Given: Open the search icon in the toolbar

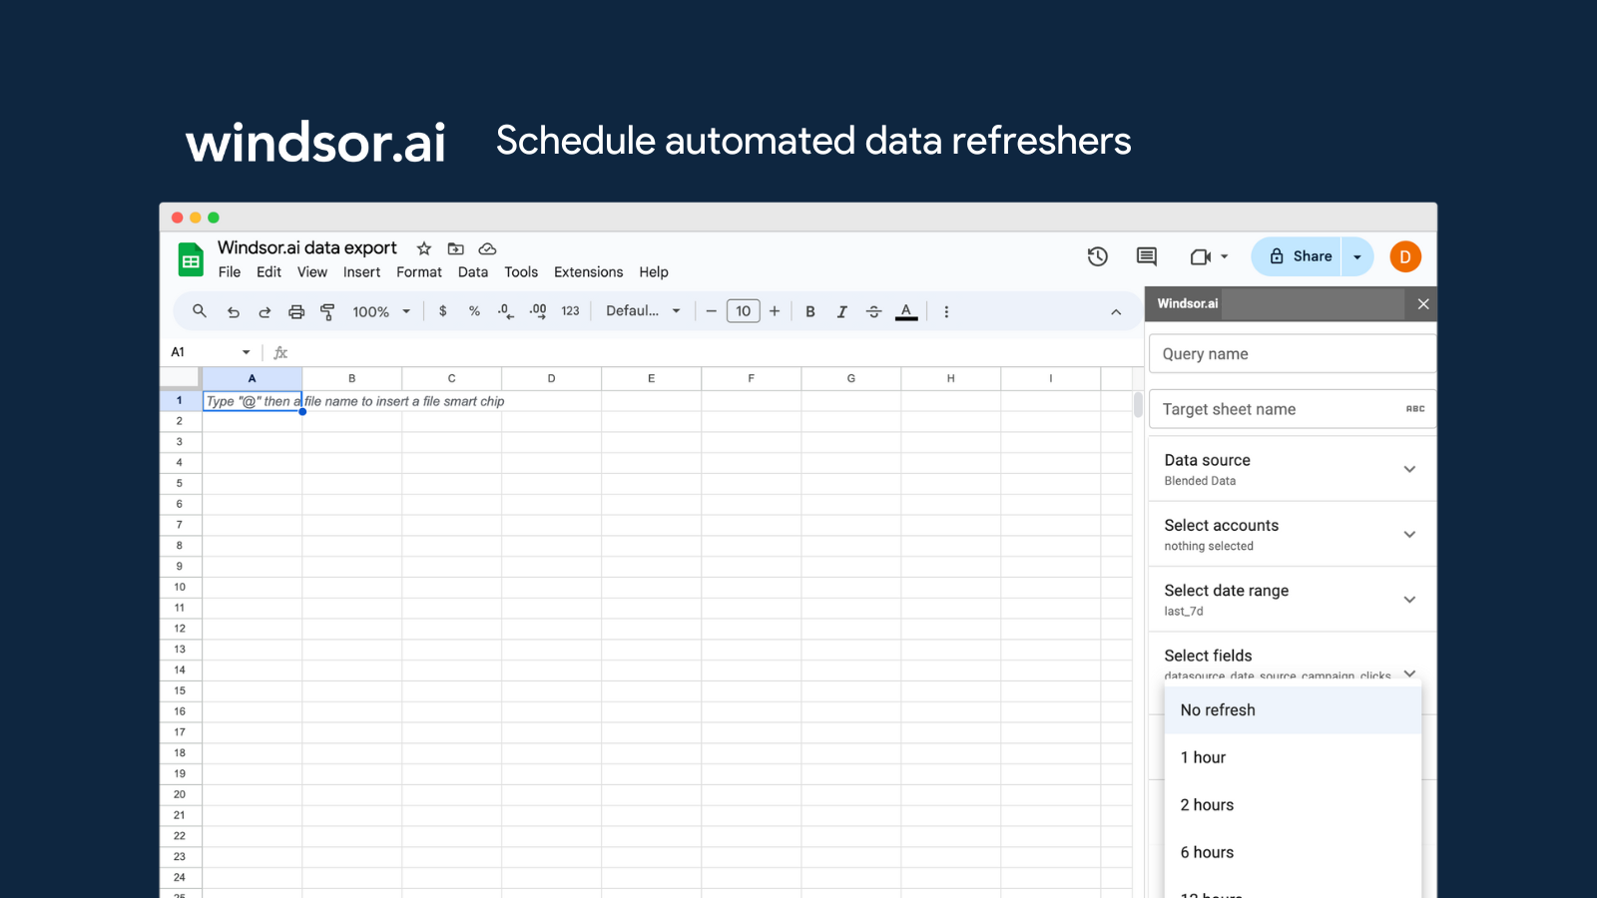Looking at the screenshot, I should (x=199, y=311).
